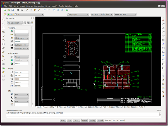Open the Modify menu
This screenshot has width=168, height=126.
[x=54, y=6]
